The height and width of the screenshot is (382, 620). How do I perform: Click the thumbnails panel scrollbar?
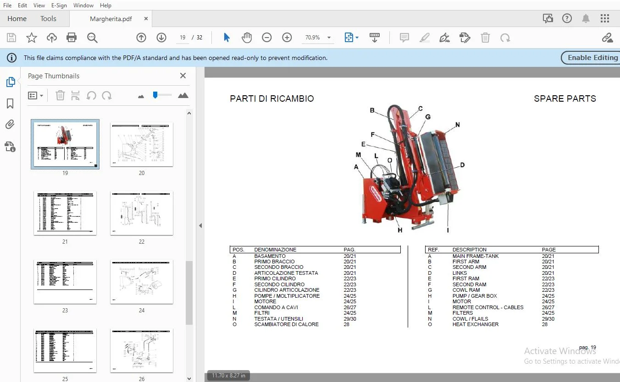[x=189, y=293]
